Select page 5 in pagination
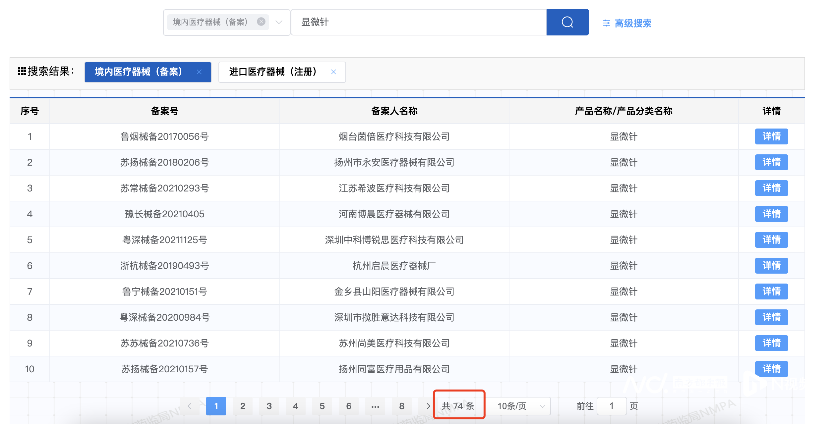This screenshot has width=828, height=424. click(322, 406)
